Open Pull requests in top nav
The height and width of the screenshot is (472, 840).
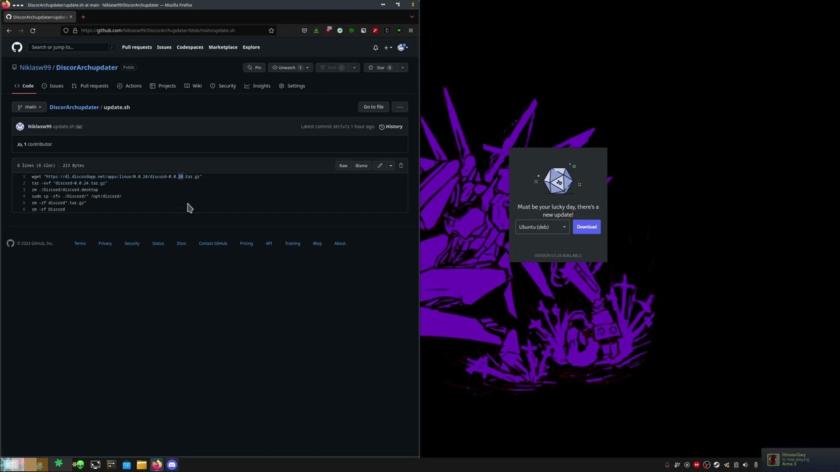tap(136, 47)
